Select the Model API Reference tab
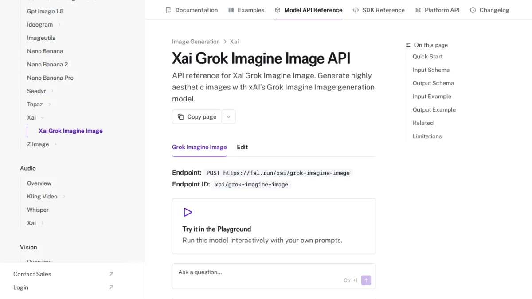Viewport: 532px width, 299px height. coord(309,10)
